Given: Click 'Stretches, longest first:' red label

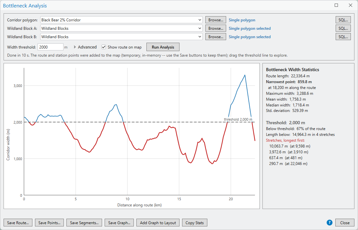Looking at the screenshot, I should pyautogui.click(x=285, y=140).
